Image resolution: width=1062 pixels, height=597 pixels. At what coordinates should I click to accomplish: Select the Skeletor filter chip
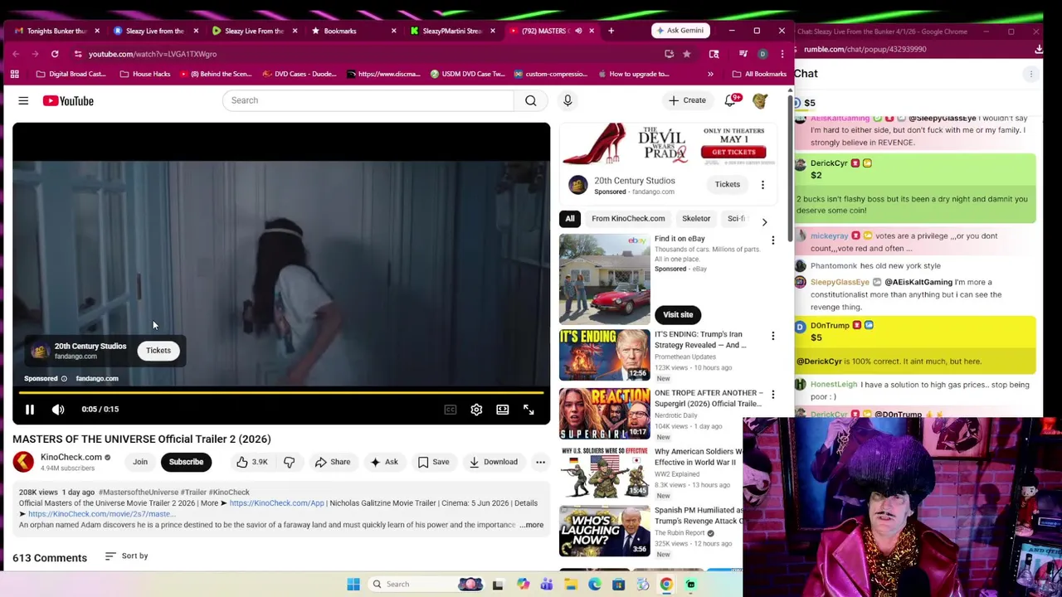tap(696, 218)
